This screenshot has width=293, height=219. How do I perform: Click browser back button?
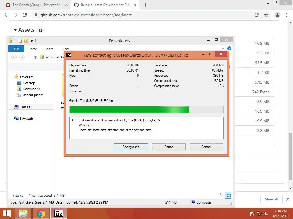pos(6,15)
